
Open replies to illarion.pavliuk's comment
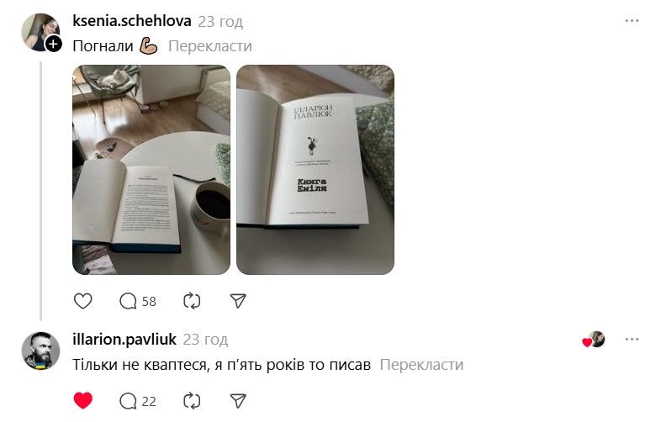click(138, 401)
